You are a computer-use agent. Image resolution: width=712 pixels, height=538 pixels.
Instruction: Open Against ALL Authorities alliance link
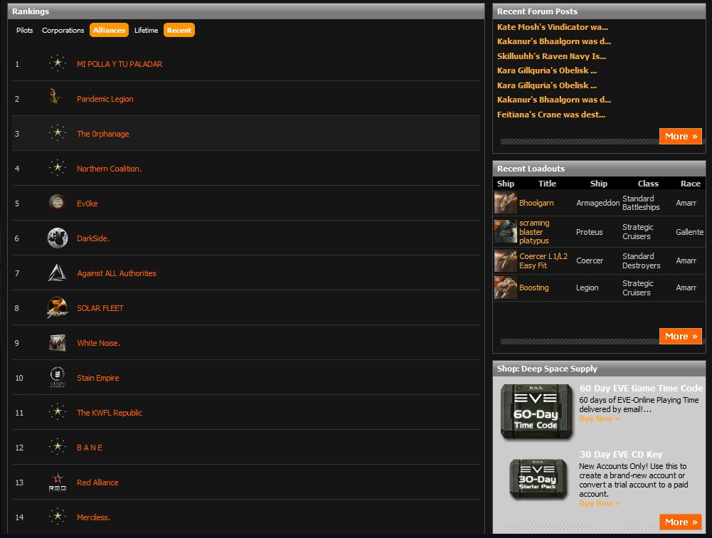tap(116, 273)
